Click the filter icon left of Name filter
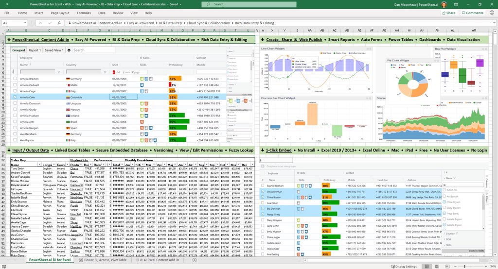The height and width of the screenshot is (269, 498). click(x=13, y=72)
